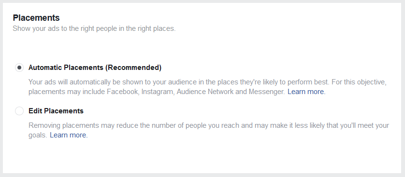This screenshot has width=405, height=177.
Task: Click the word goals before Learn more
Action: pyautogui.click(x=38, y=135)
